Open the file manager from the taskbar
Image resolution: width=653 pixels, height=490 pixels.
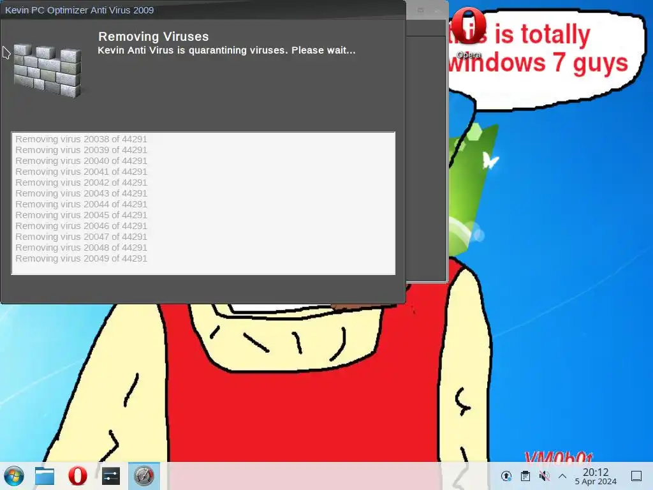45,476
